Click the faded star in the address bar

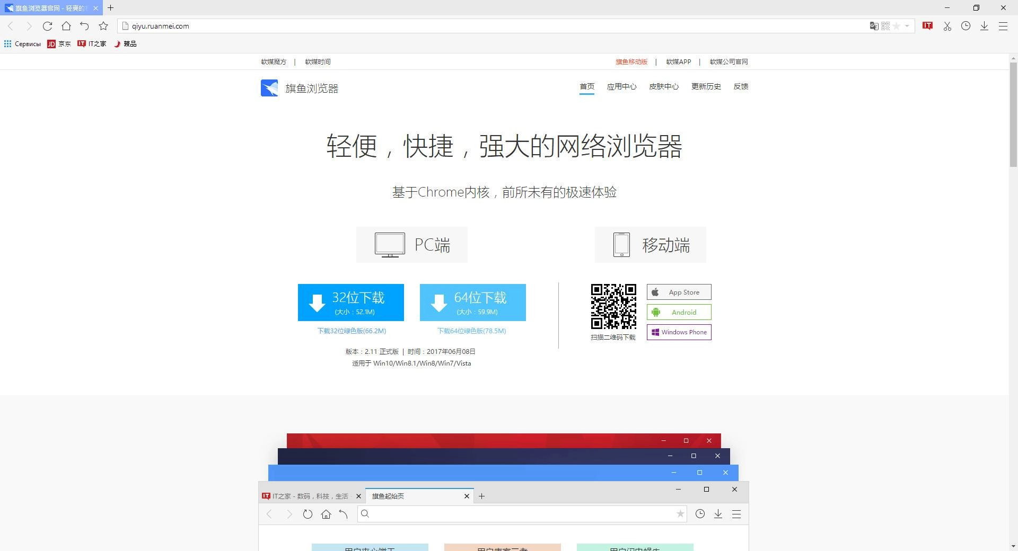point(896,26)
